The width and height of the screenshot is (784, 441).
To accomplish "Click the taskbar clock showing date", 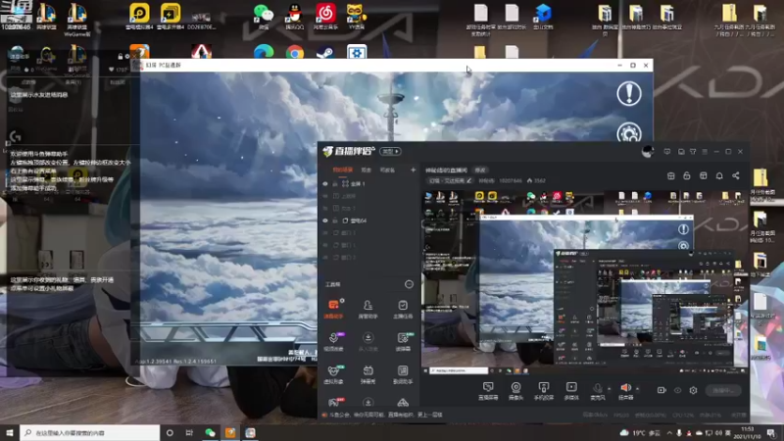I will coord(748,433).
